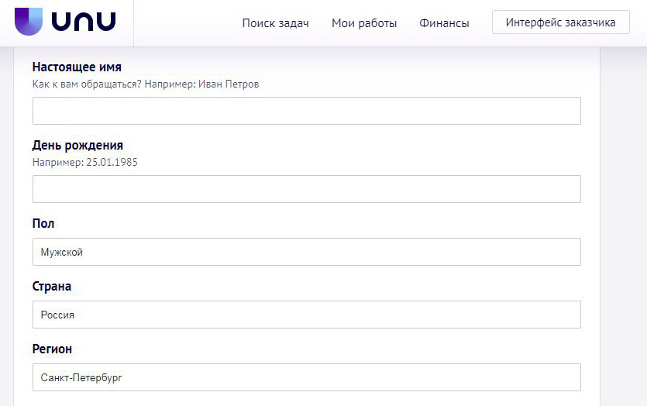647x406 pixels.
Task: Click the gray page margin beside the form
Action: pyautogui.click(x=623, y=232)
